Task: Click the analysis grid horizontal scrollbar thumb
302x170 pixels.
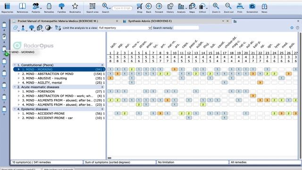Action: 109,158
